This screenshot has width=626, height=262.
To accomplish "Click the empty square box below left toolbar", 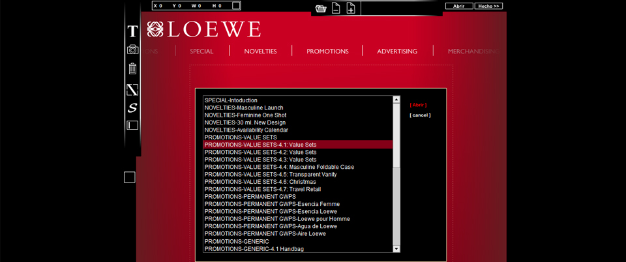I will 130,177.
